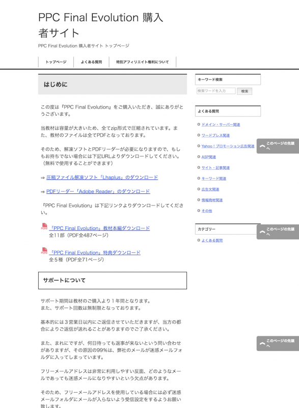299x408 pixels.
Task: Click bullet icon beside ドメイン・サーバー関連
Action: pyautogui.click(x=199, y=124)
